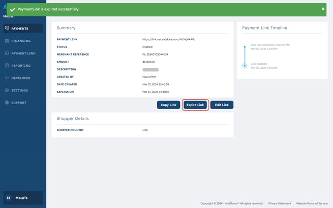Open the SUPPORT menu label
This screenshot has width=333, height=208.
[x=19, y=102]
